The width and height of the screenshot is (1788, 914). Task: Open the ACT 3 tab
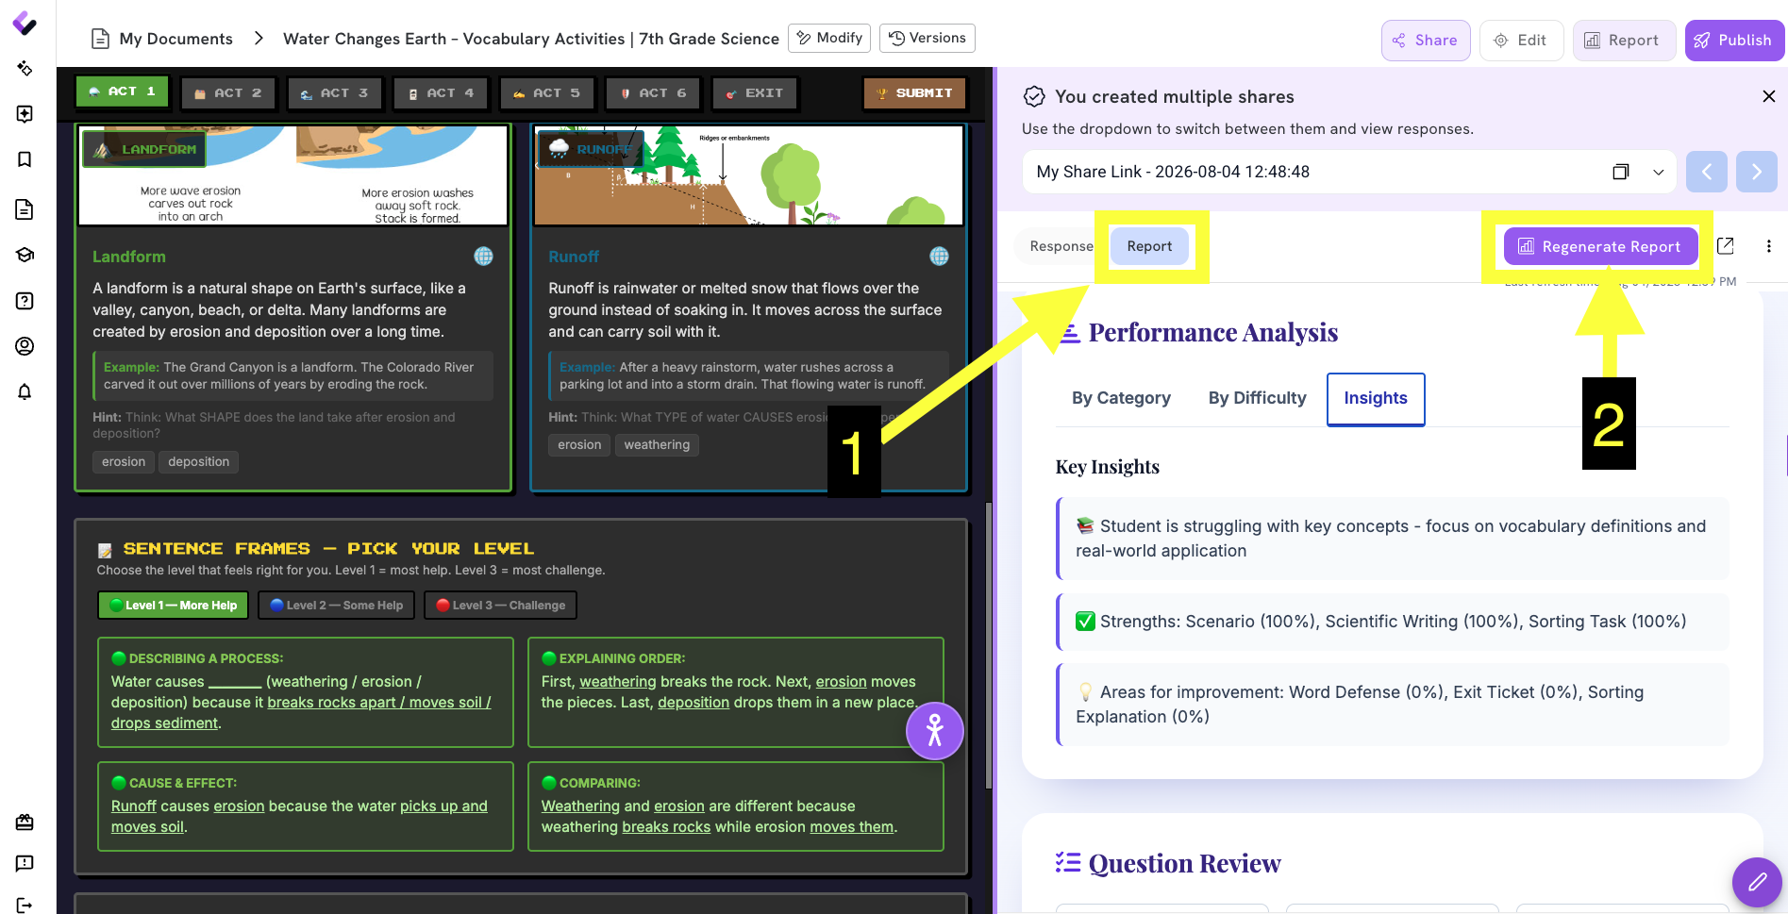click(x=335, y=93)
